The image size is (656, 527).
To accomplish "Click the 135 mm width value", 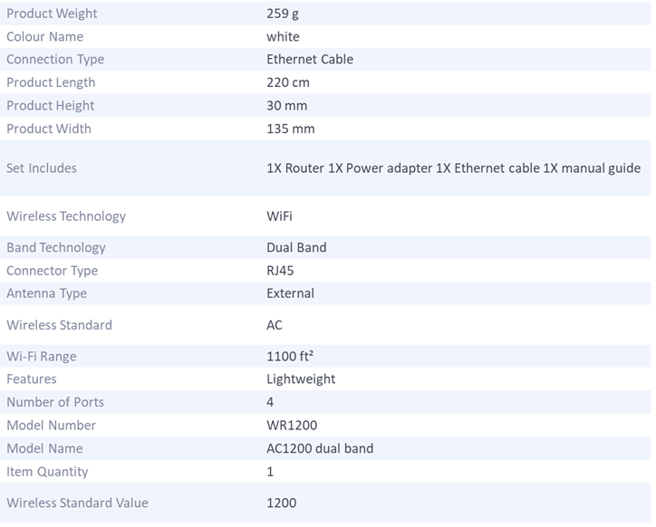I will 291,129.
